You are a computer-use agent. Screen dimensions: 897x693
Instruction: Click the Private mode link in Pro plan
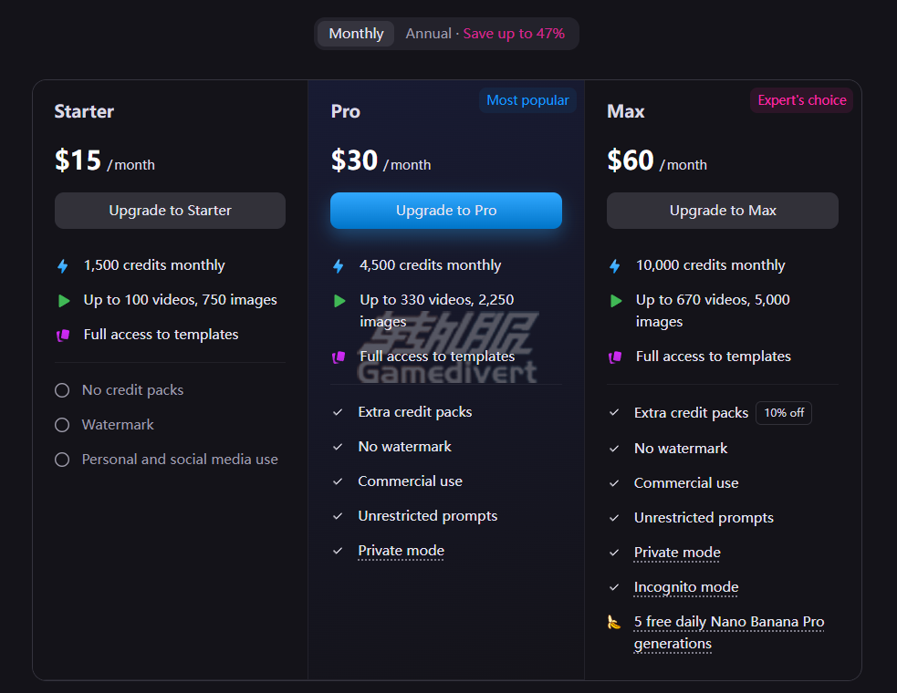pos(401,551)
